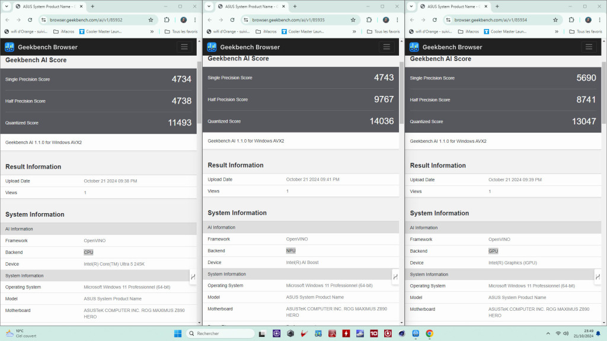
Task: Show hidden bookmarks in the left window
Action: tap(152, 32)
